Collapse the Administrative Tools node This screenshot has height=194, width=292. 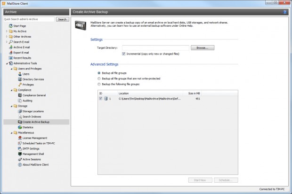click(7, 63)
